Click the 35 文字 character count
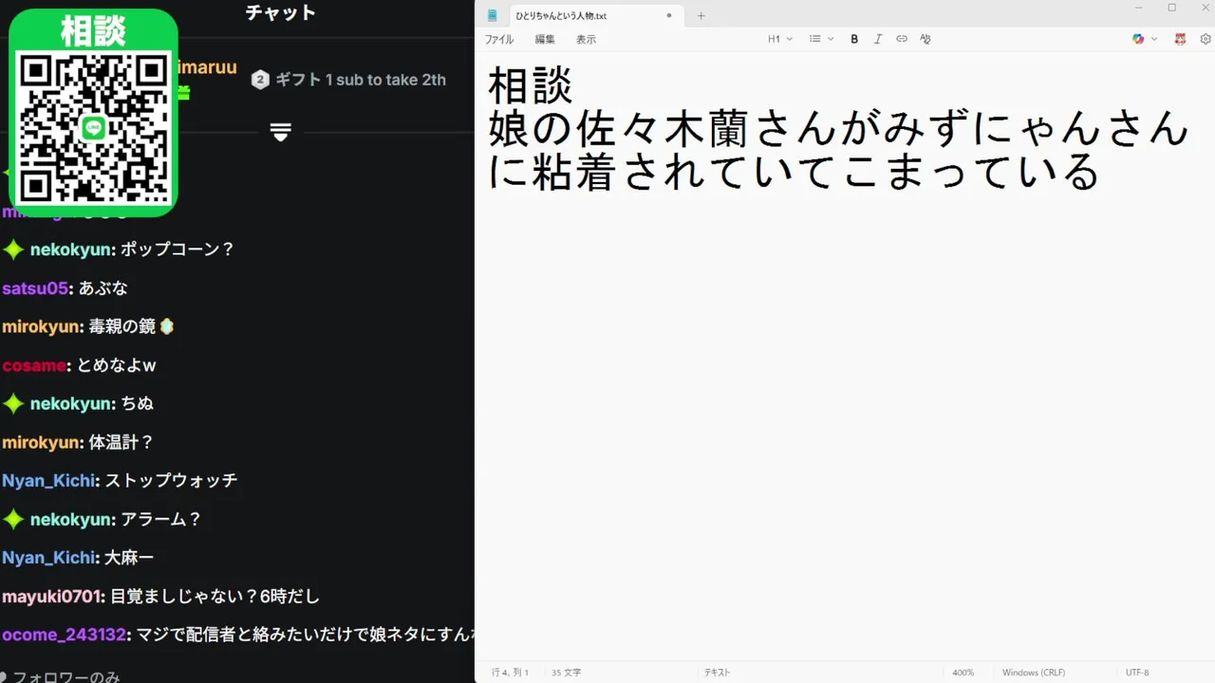Viewport: 1215px width, 683px height. (567, 673)
